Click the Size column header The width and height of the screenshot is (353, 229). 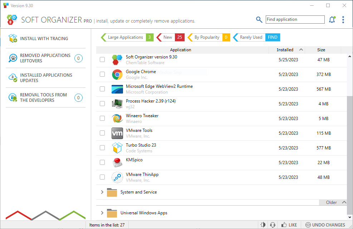323,50
